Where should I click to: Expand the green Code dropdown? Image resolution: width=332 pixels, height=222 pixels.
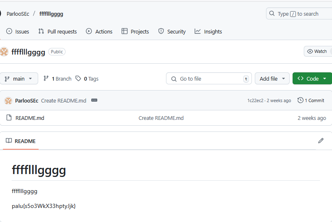(312, 79)
